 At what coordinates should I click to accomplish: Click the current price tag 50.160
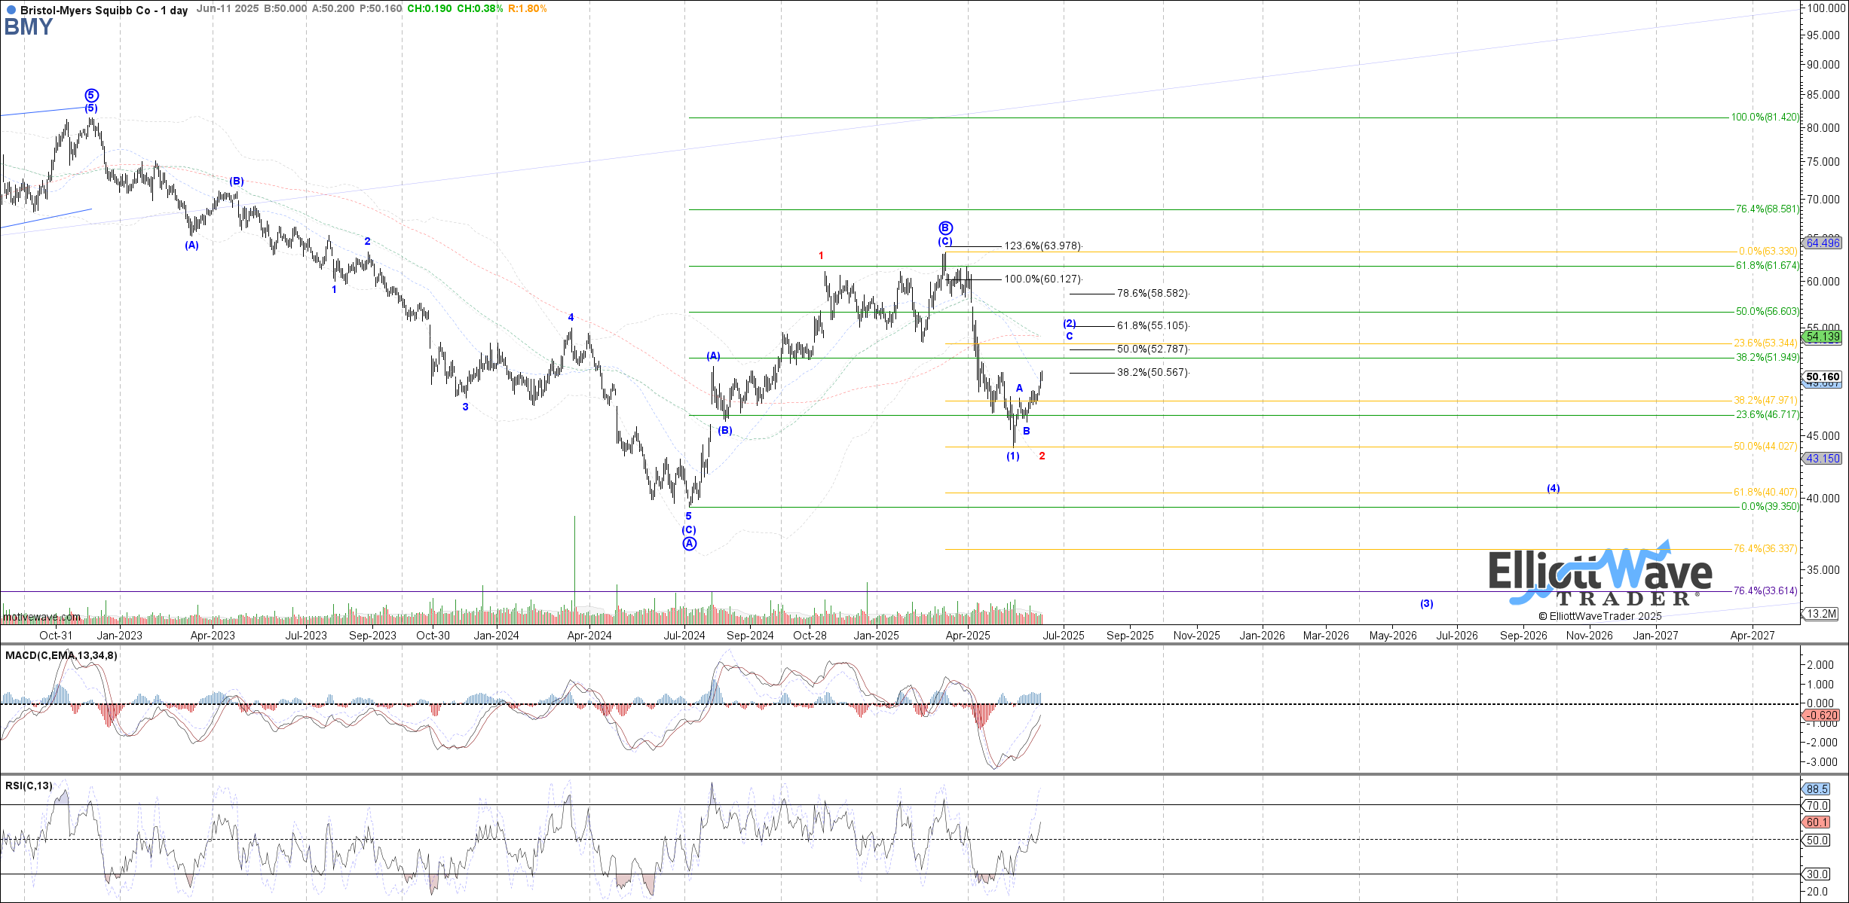[1823, 377]
